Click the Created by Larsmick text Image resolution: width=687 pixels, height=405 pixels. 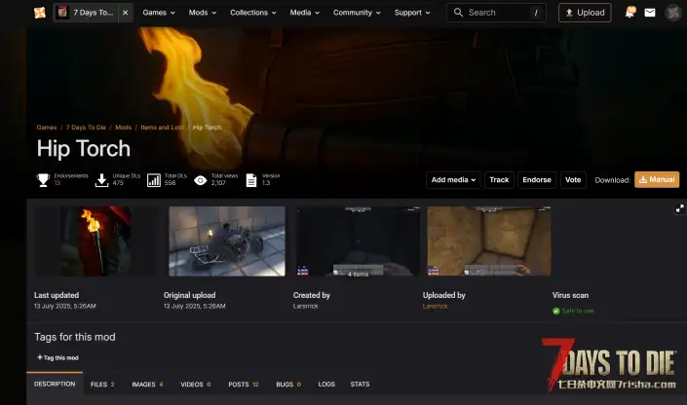(x=306, y=306)
